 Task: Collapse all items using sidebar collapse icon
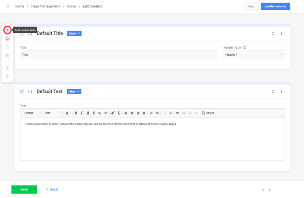(x=8, y=68)
